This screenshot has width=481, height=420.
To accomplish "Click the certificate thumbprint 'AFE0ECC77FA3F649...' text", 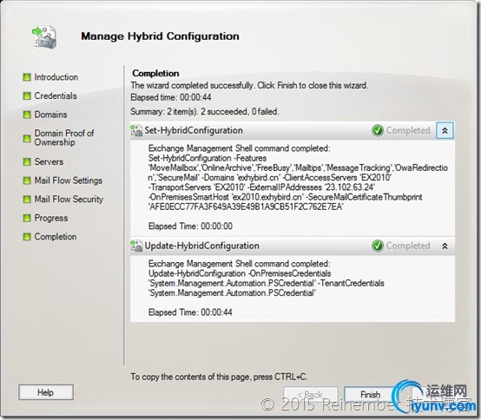I will [x=246, y=207].
